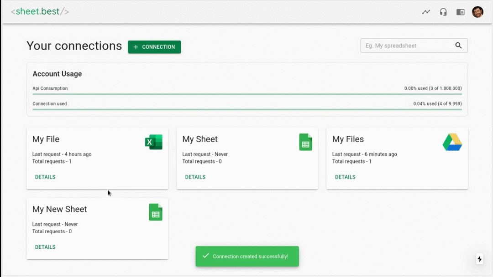Image resolution: width=493 pixels, height=277 pixels.
Task: Click the Google Sheets icon on My Sheet card
Action: pos(305,142)
